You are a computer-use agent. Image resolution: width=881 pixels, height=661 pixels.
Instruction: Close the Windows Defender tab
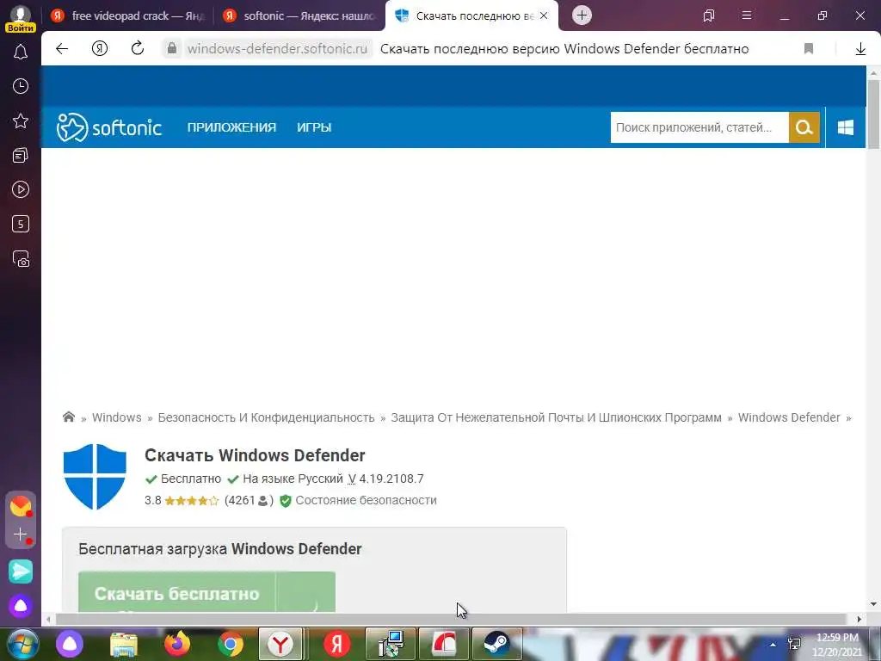click(x=544, y=15)
